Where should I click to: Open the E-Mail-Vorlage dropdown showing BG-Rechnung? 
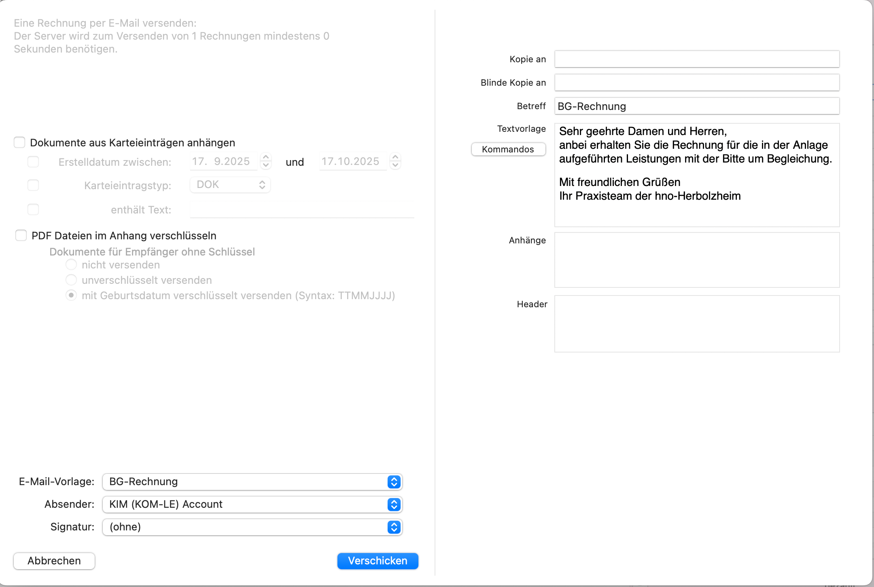(252, 481)
